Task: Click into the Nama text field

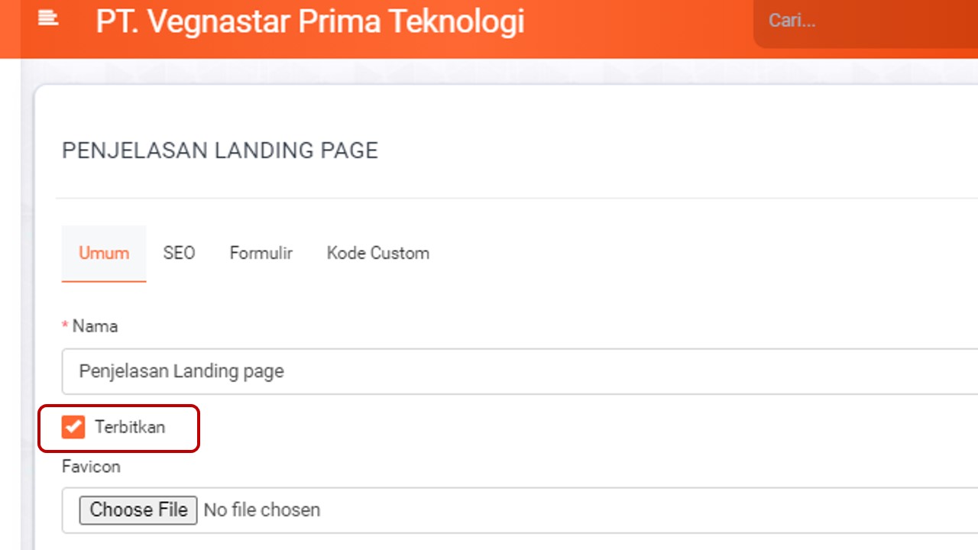Action: click(x=520, y=372)
